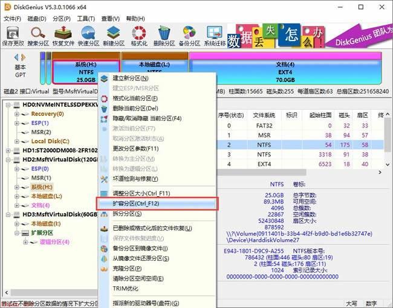Launch 系统迁移 from the toolbar
This screenshot has height=308, width=393.
[215, 36]
